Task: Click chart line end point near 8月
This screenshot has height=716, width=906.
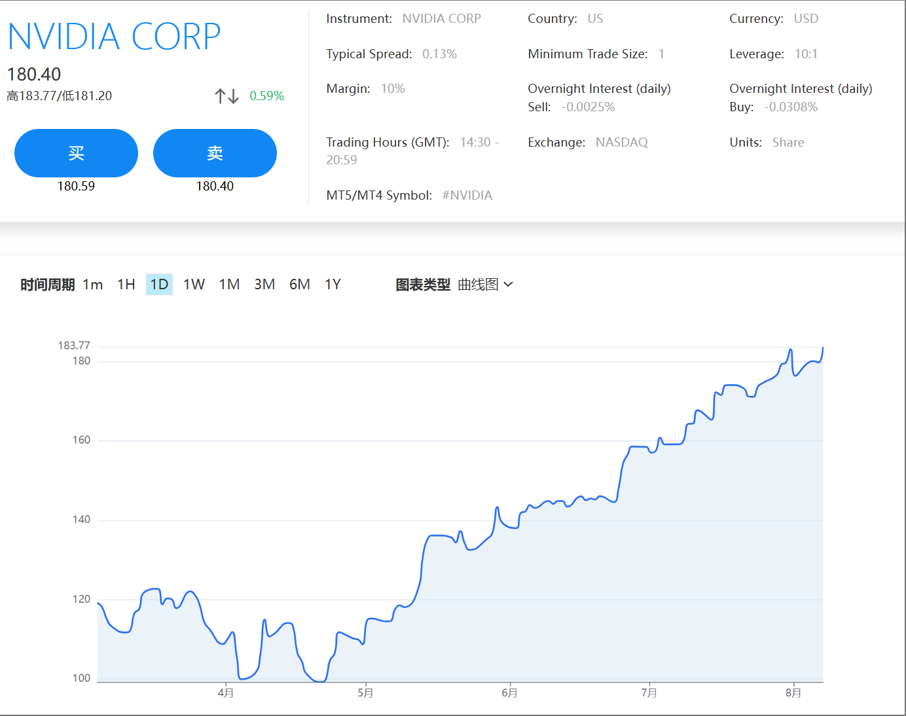Action: (822, 348)
